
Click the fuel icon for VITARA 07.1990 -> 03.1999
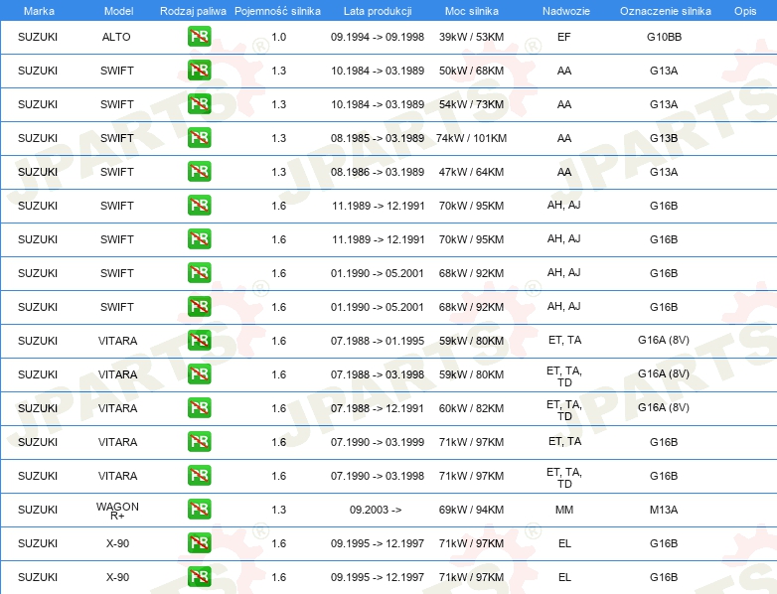pos(199,441)
